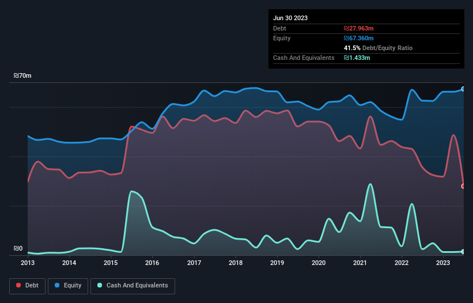Image resolution: width=473 pixels, height=303 pixels.
Task: Click the ₪70m y-axis label
Action: pyautogui.click(x=22, y=75)
